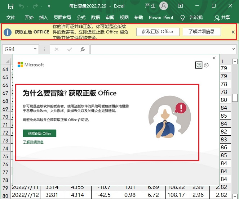Viewport: 239px width, 199px height.
Task: Select row header 80
Action: click(5, 196)
